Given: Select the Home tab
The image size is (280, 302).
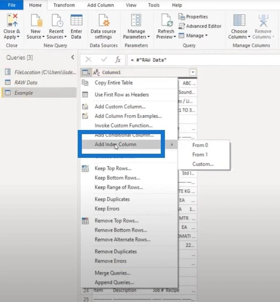Looking at the screenshot, I should [35, 5].
